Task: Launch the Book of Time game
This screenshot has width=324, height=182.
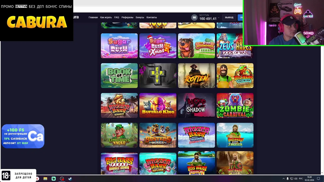Action: (119, 76)
